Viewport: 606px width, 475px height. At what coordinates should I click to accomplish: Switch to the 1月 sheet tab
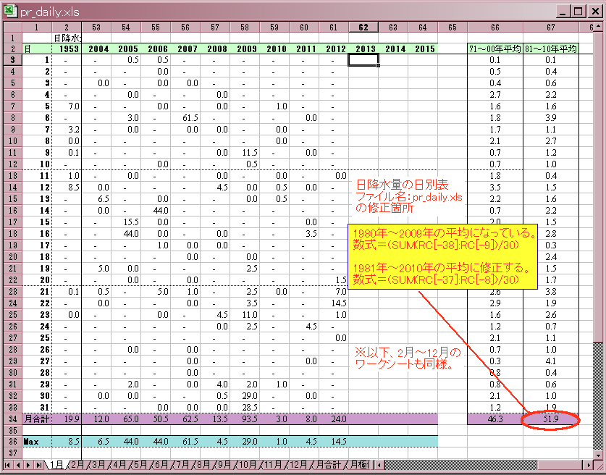[56, 465]
